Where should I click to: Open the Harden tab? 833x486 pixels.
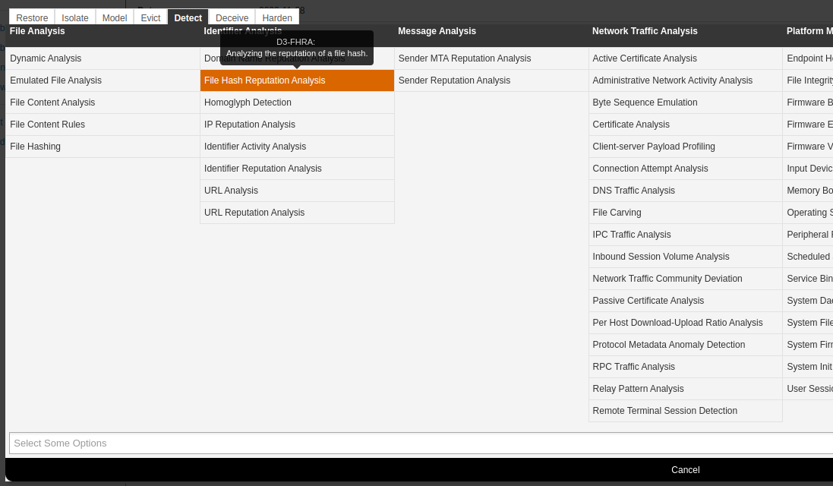277,17
